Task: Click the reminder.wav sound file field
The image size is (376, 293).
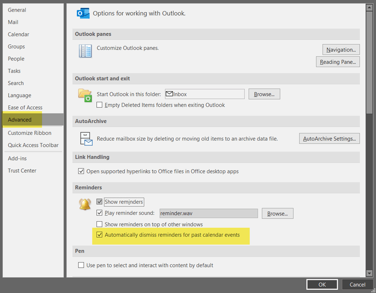Action: [208, 214]
